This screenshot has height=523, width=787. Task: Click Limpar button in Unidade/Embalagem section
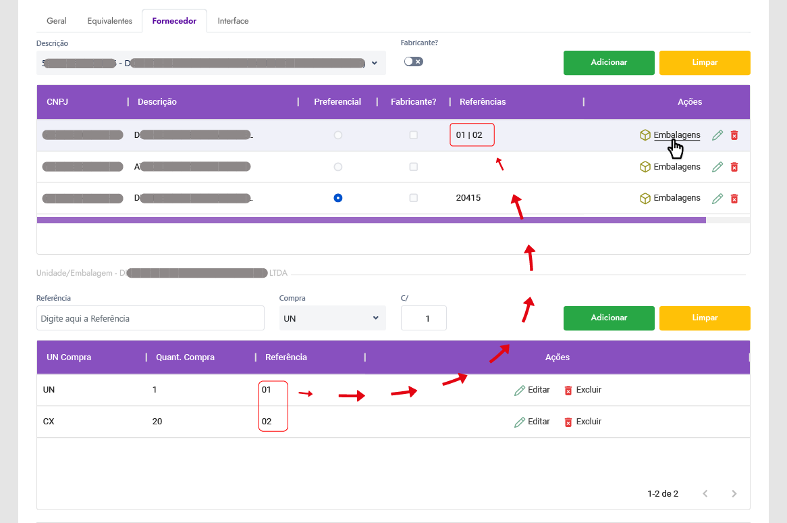(705, 318)
